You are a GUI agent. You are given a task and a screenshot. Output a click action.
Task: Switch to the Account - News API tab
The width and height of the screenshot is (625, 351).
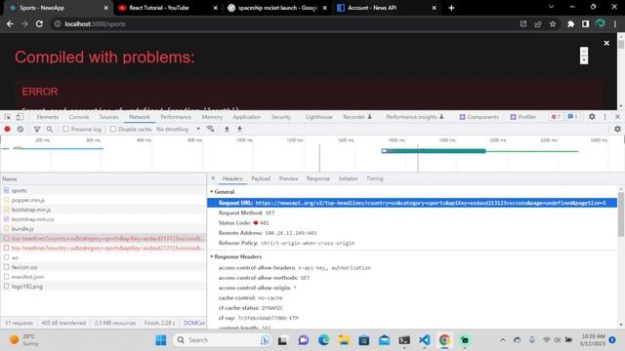coord(387,8)
